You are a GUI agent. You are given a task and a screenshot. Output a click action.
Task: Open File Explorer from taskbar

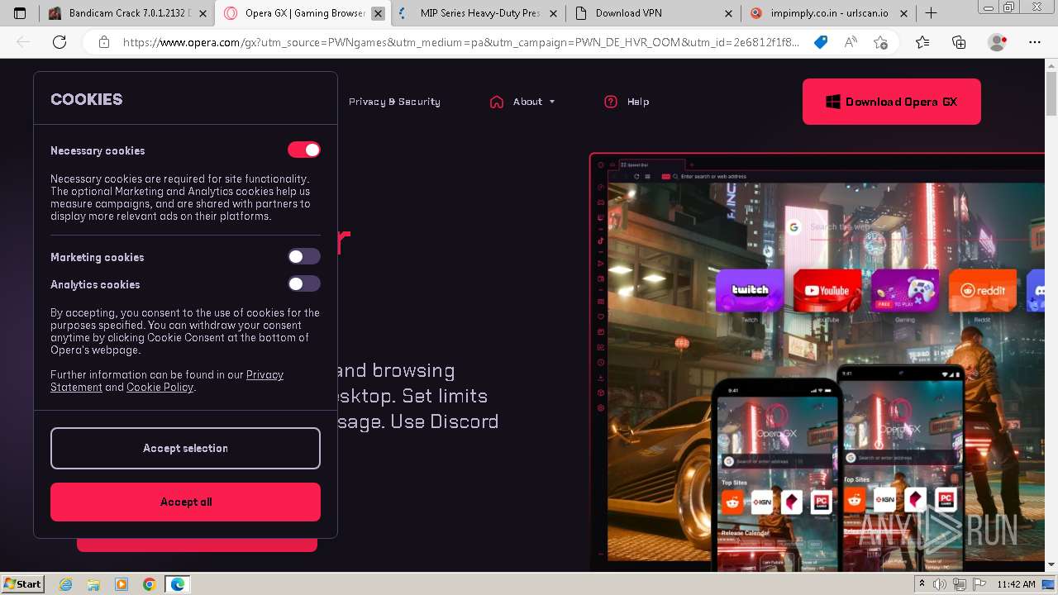93,584
